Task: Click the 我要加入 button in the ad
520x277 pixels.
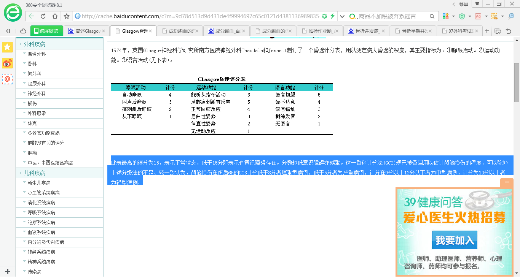Action: (454, 240)
